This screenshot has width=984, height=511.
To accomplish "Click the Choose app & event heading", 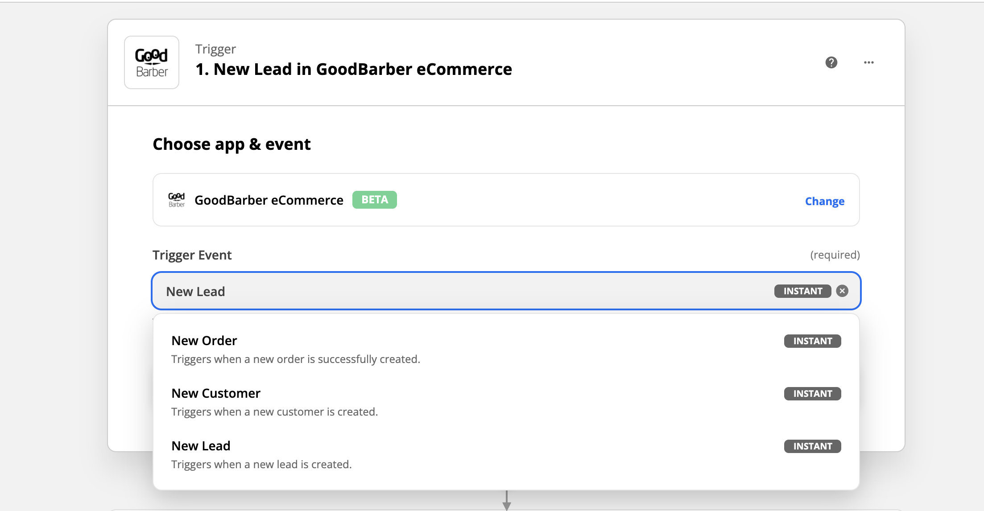I will [x=231, y=144].
